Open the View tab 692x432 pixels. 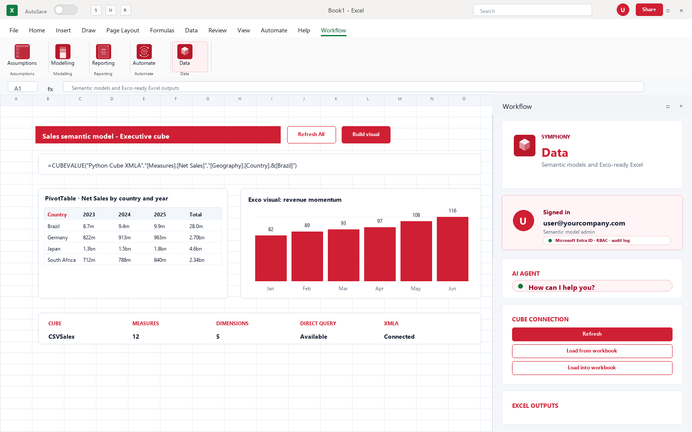pos(243,30)
